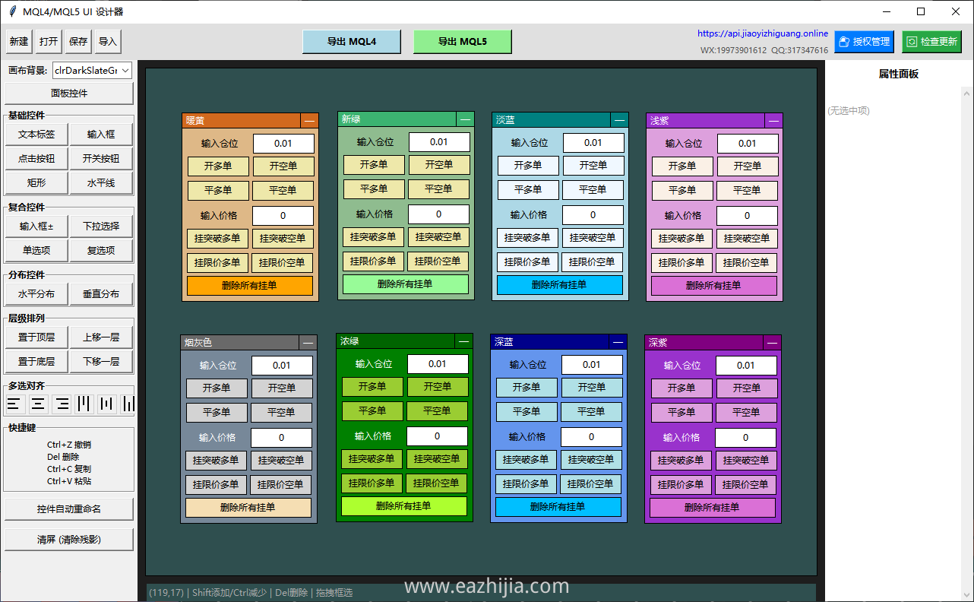Add a 点击按钮 click button control
The width and height of the screenshot is (974, 602).
(x=36, y=159)
